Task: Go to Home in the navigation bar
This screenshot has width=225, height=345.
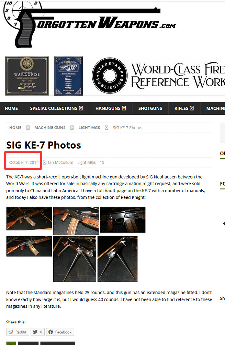Action: [11, 108]
